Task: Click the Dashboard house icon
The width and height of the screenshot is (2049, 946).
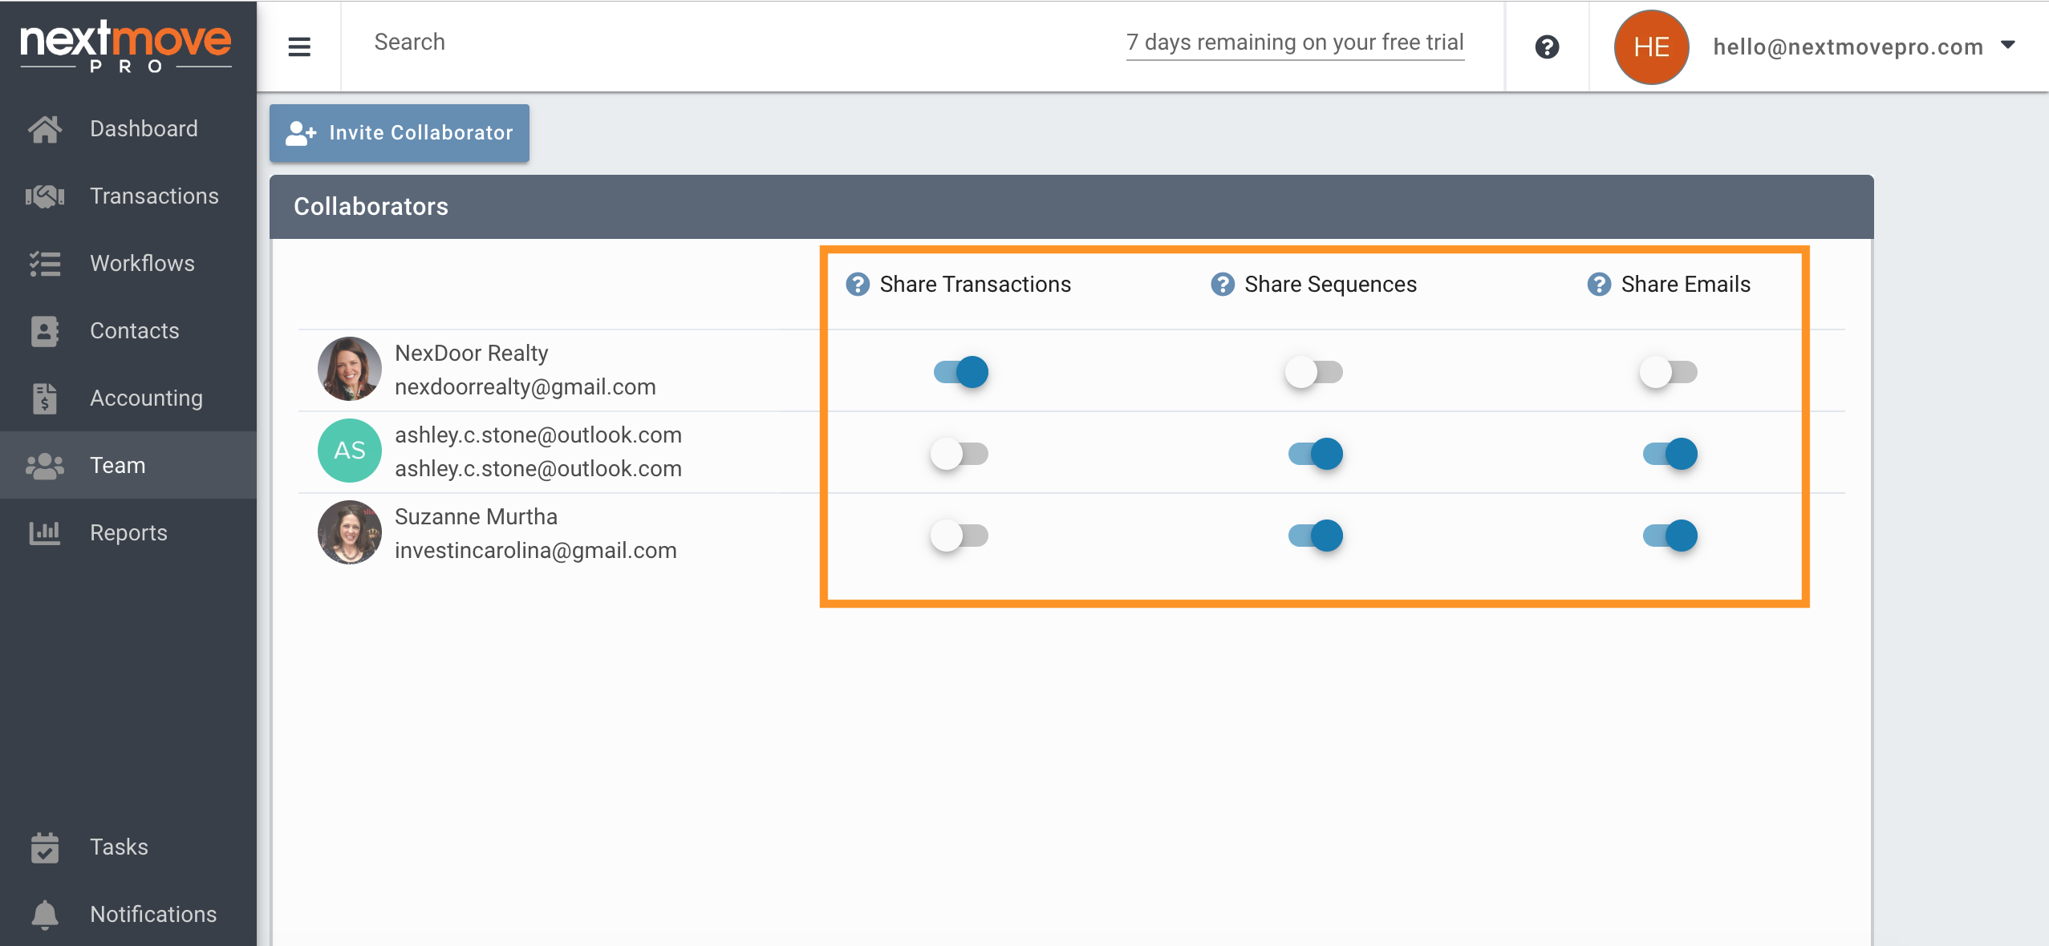Action: [45, 129]
